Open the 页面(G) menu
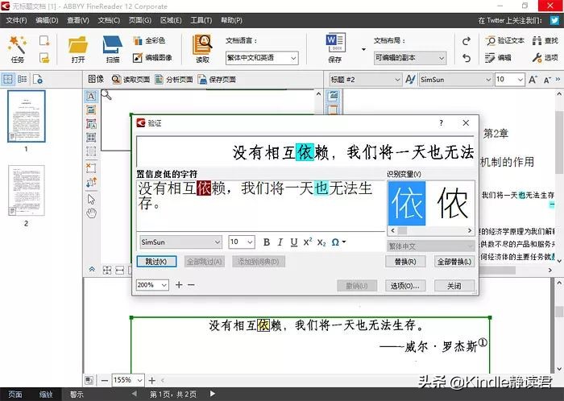Screen dimensions: 564x401 [140, 20]
